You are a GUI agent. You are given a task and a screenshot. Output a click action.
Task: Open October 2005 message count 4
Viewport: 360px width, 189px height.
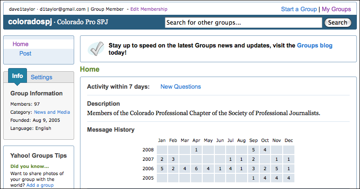coord(265,178)
